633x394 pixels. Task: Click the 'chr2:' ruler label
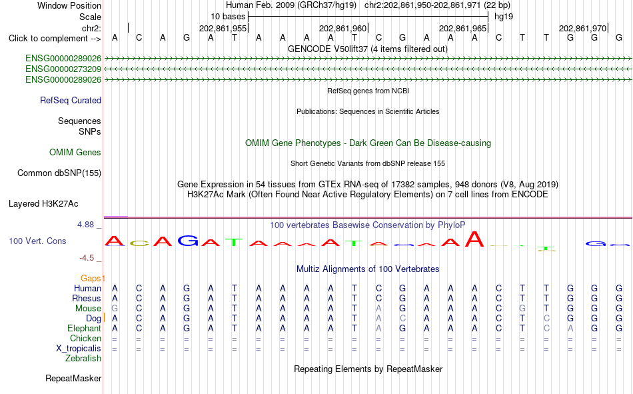[x=91, y=28]
